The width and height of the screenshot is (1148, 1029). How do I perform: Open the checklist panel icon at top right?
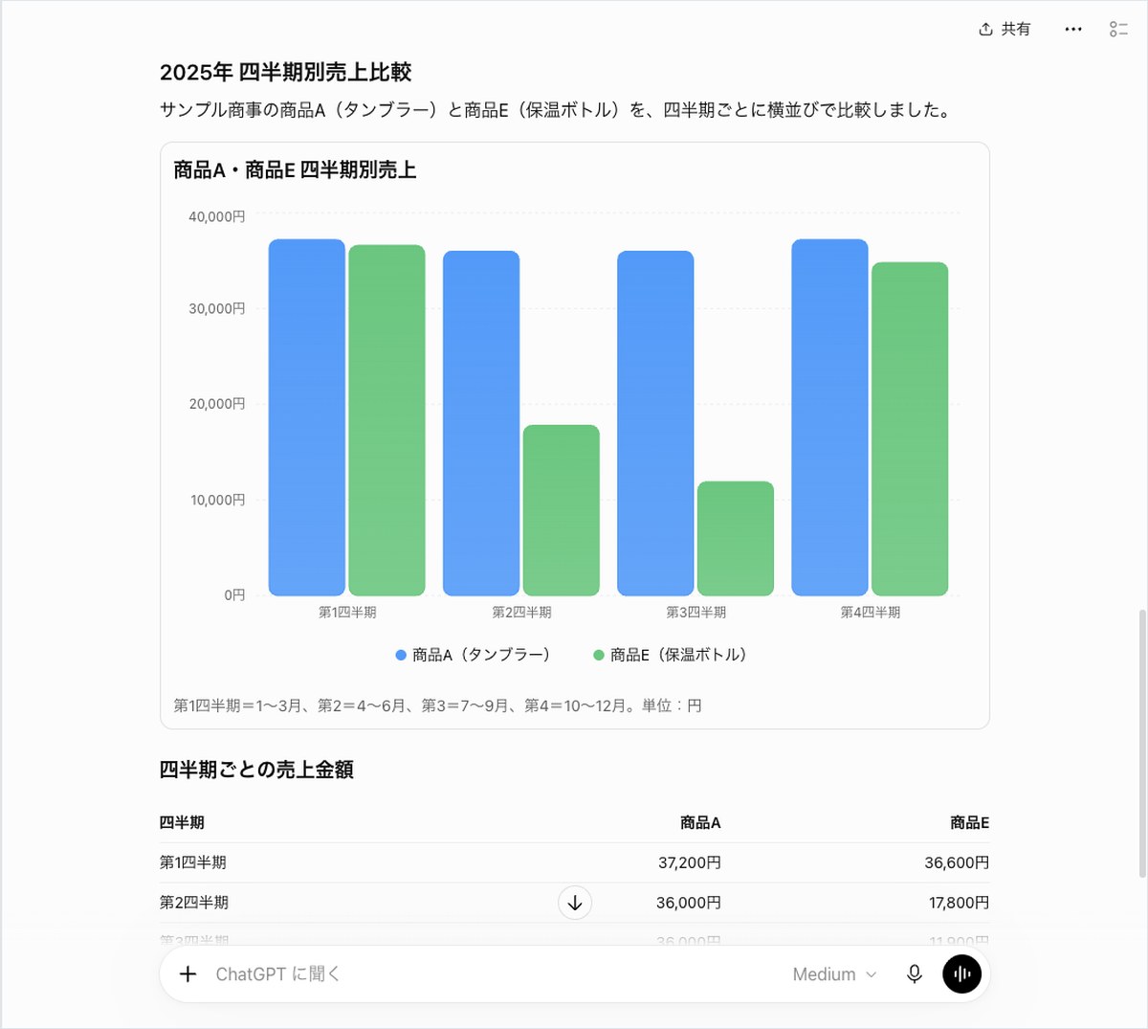click(x=1118, y=30)
